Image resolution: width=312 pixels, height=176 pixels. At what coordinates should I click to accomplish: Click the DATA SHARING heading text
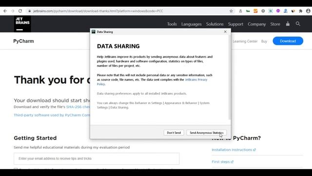point(118,46)
